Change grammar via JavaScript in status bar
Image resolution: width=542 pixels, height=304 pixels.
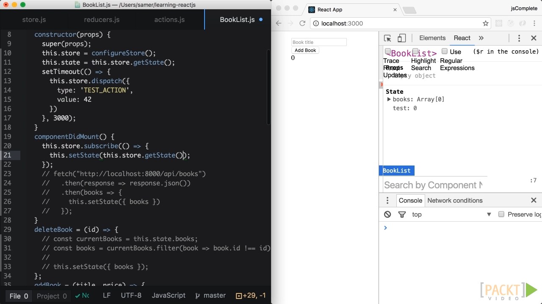point(169,296)
